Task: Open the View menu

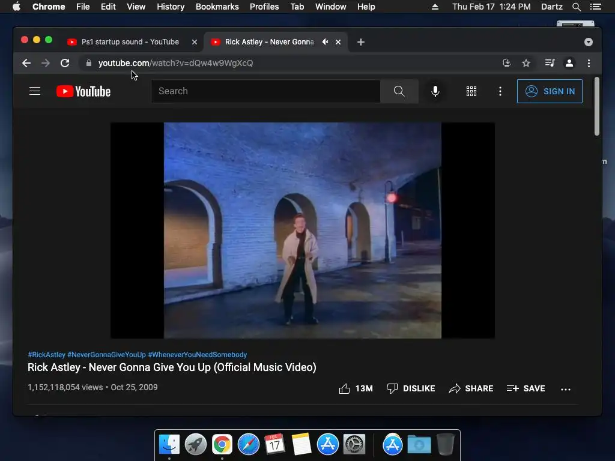Action: pos(136,7)
